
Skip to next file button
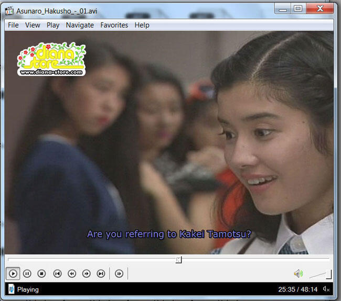point(101,274)
